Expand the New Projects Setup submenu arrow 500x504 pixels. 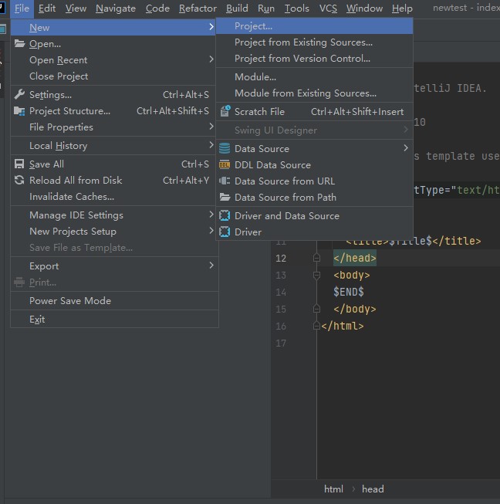tap(211, 231)
